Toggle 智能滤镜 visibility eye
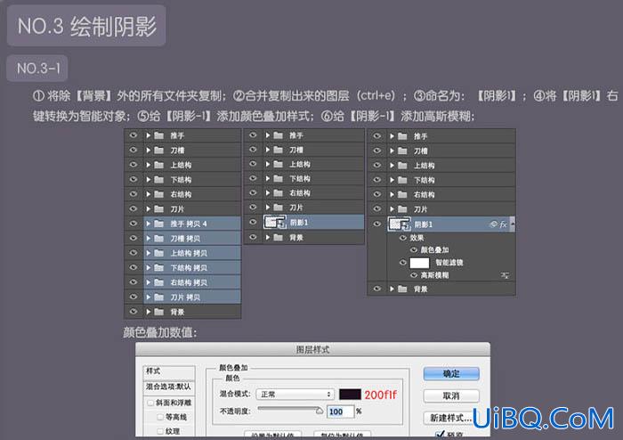The height and width of the screenshot is (440, 623). [403, 263]
